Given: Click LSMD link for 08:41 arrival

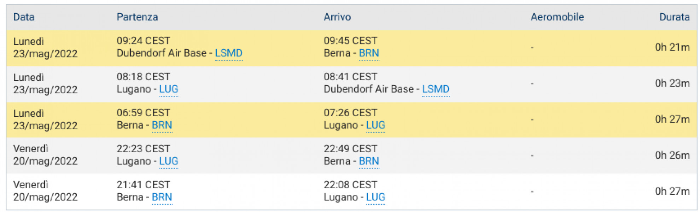Looking at the screenshot, I should coord(436,89).
